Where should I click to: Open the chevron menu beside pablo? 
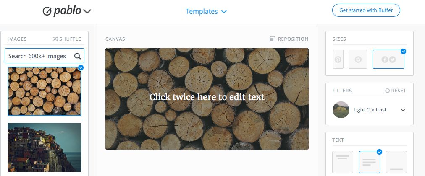[x=87, y=11]
